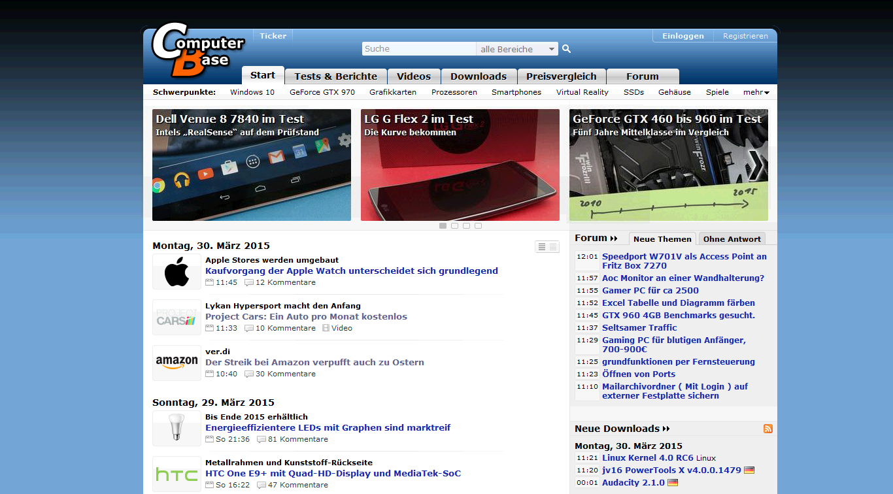
Task: Open the Spiele topic link
Action: click(x=717, y=92)
